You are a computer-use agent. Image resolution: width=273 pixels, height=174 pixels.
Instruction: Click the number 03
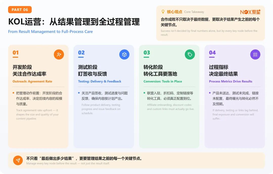[x=147, y=53]
